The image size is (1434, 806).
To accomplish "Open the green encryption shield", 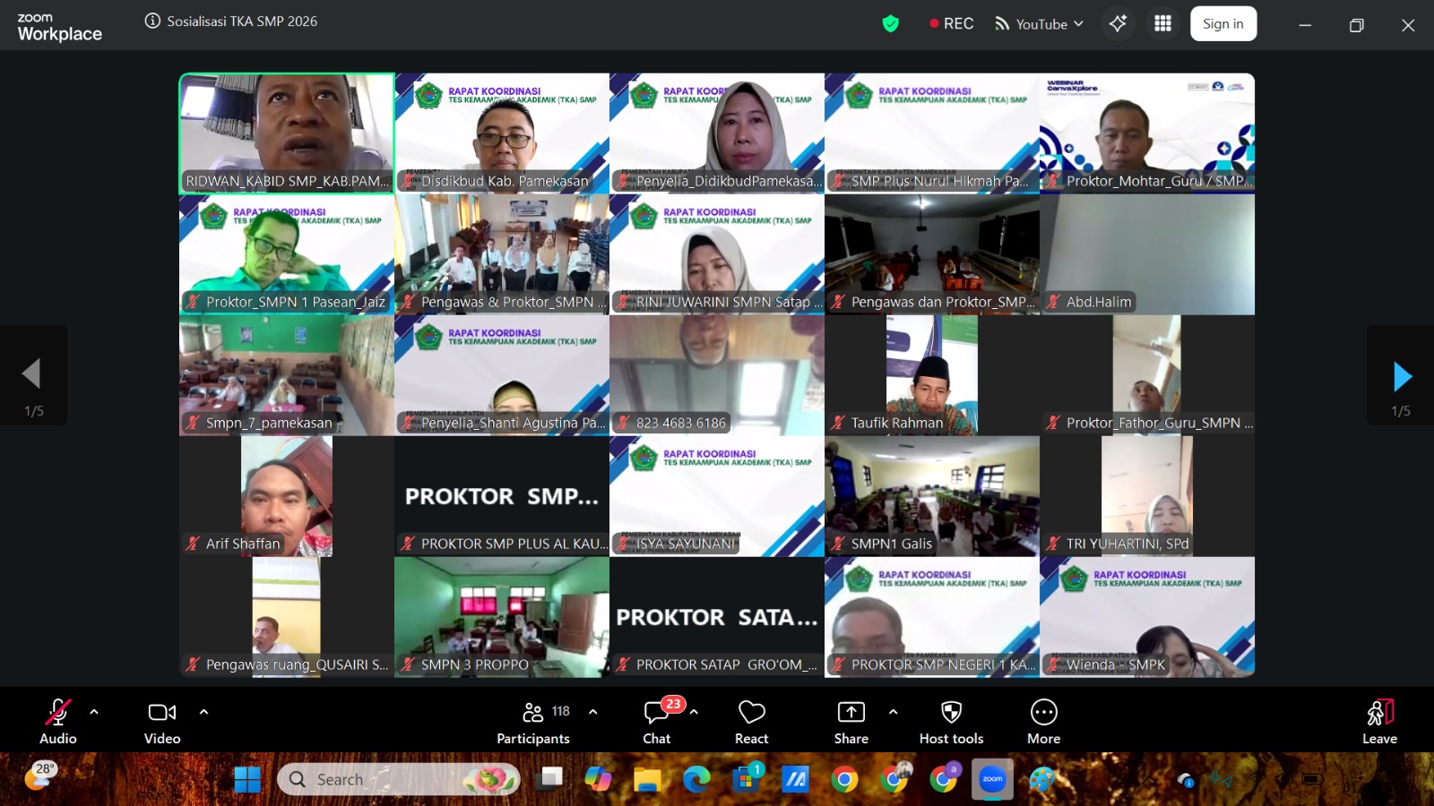I will (890, 24).
